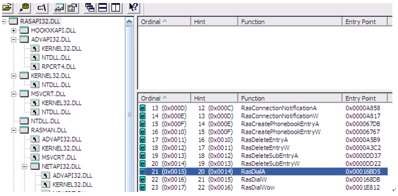Viewport: 398px width, 196px height.
Task: Collapse the NETAPI32.DLL node
Action: tap(25, 167)
